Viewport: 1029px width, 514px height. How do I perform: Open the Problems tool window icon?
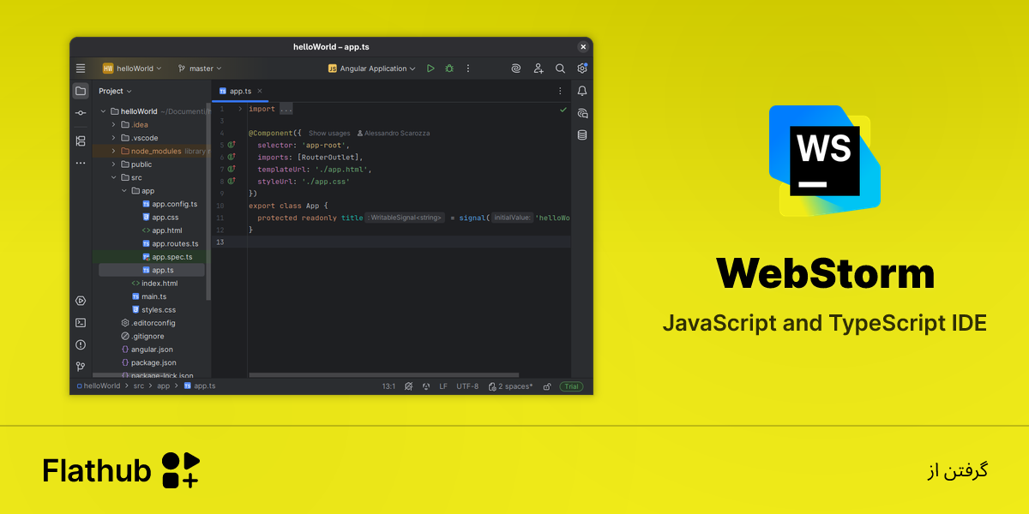click(x=81, y=344)
